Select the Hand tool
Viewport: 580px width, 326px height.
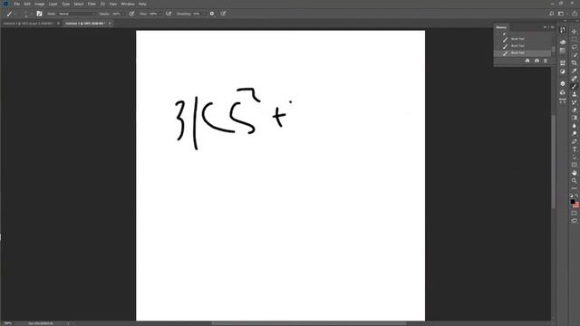click(x=574, y=173)
